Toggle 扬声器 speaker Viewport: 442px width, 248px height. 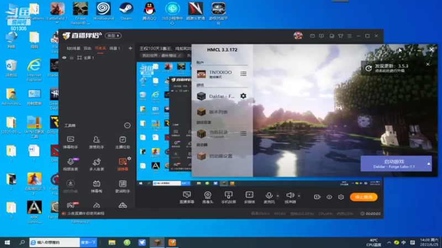click(290, 197)
